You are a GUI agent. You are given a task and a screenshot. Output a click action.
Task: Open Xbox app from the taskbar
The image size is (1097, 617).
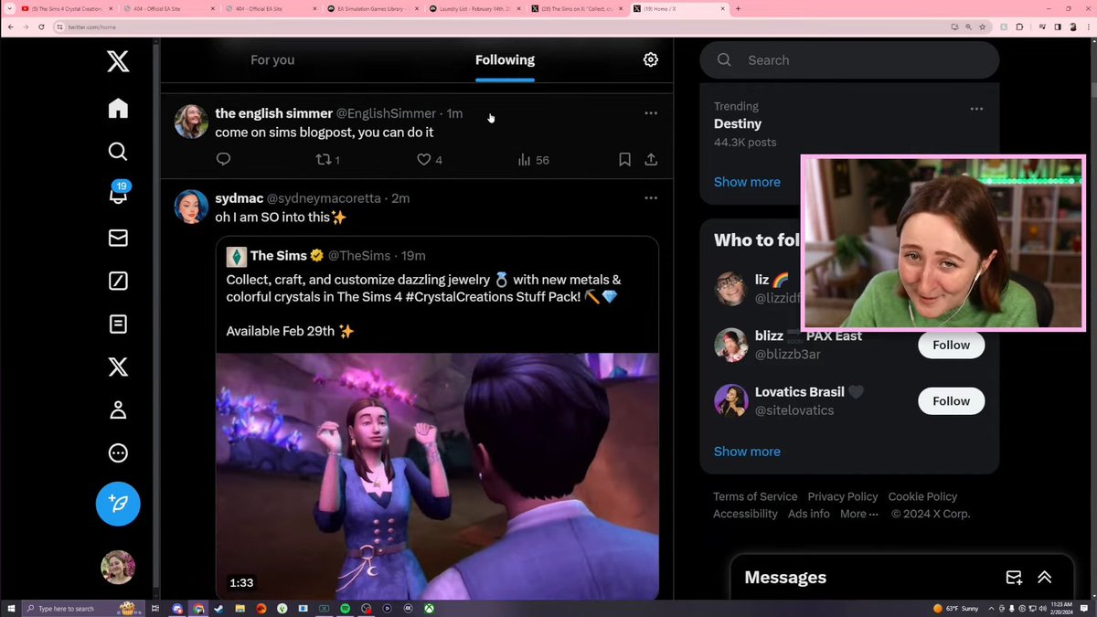[x=428, y=608]
